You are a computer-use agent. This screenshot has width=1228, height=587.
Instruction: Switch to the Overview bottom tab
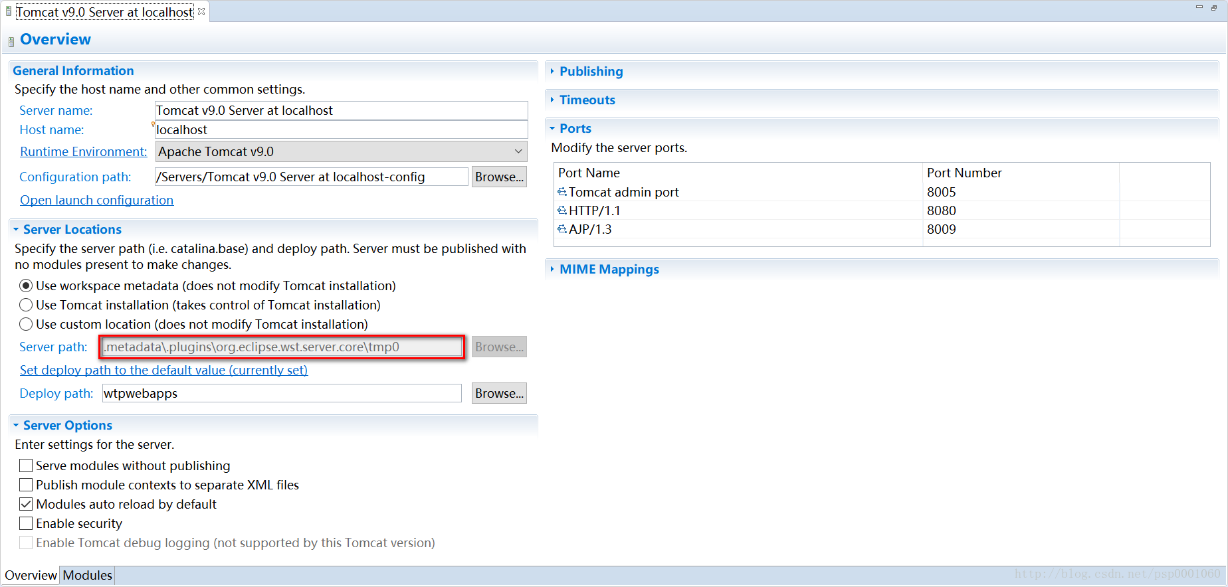[31, 575]
